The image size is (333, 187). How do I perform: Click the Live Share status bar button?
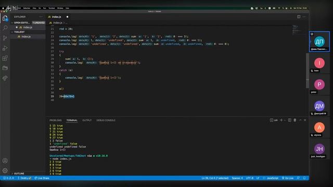42,178
